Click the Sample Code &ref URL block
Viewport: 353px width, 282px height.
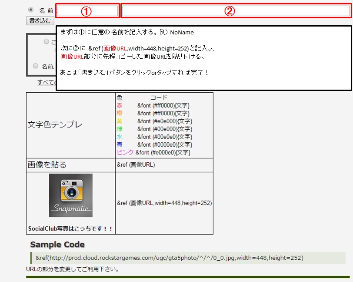click(x=169, y=258)
